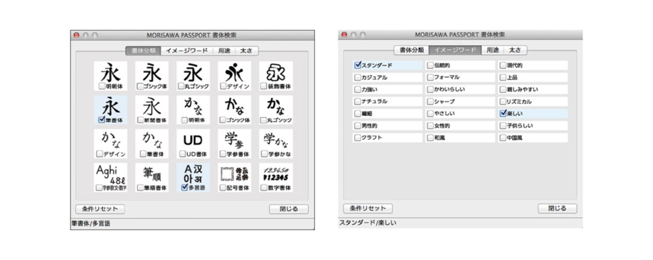Tick the リズミカル checkbox

coord(503,102)
